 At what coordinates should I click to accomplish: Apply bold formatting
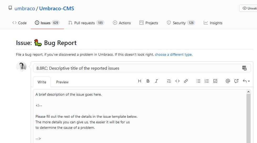[148, 81]
